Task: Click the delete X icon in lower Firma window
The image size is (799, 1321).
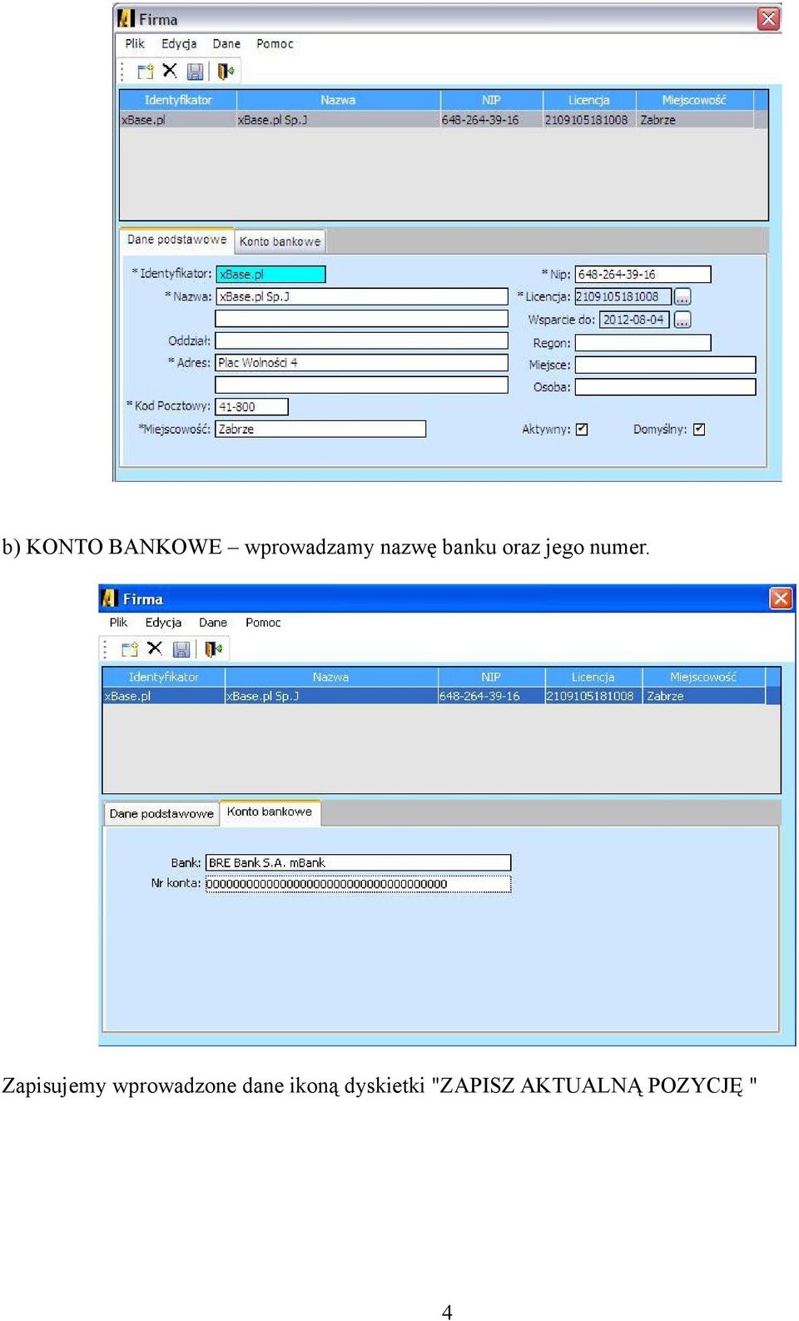Action: (x=155, y=648)
